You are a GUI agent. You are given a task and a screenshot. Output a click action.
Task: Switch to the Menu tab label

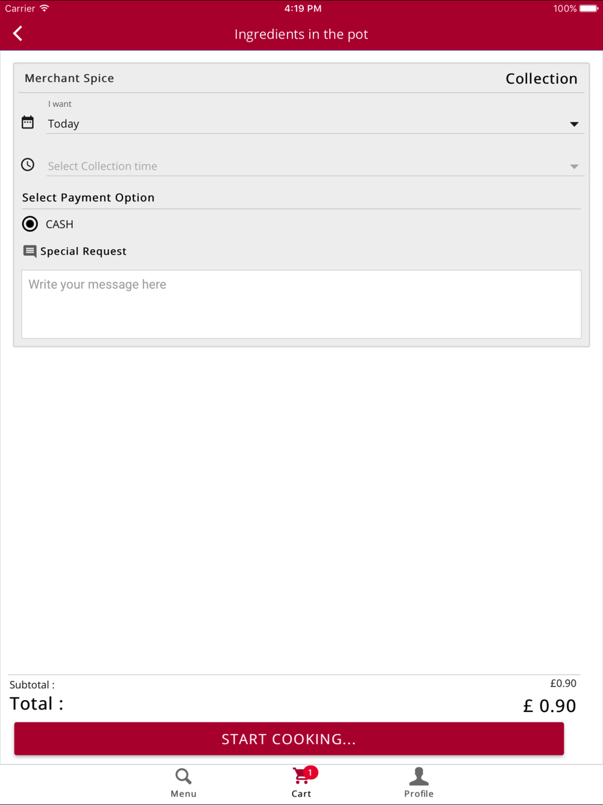(x=183, y=794)
